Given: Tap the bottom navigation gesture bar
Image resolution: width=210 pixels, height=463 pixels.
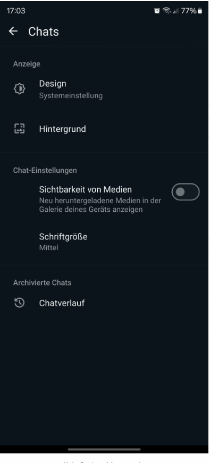Looking at the screenshot, I should [x=104, y=450].
